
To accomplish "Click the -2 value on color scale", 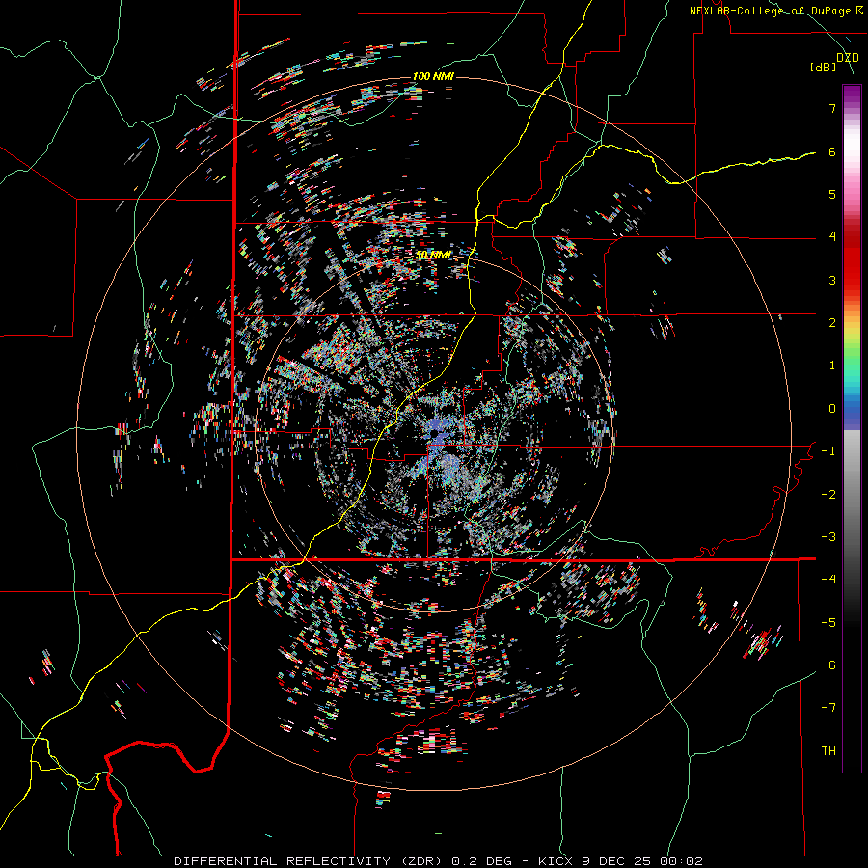I will coord(828,495).
